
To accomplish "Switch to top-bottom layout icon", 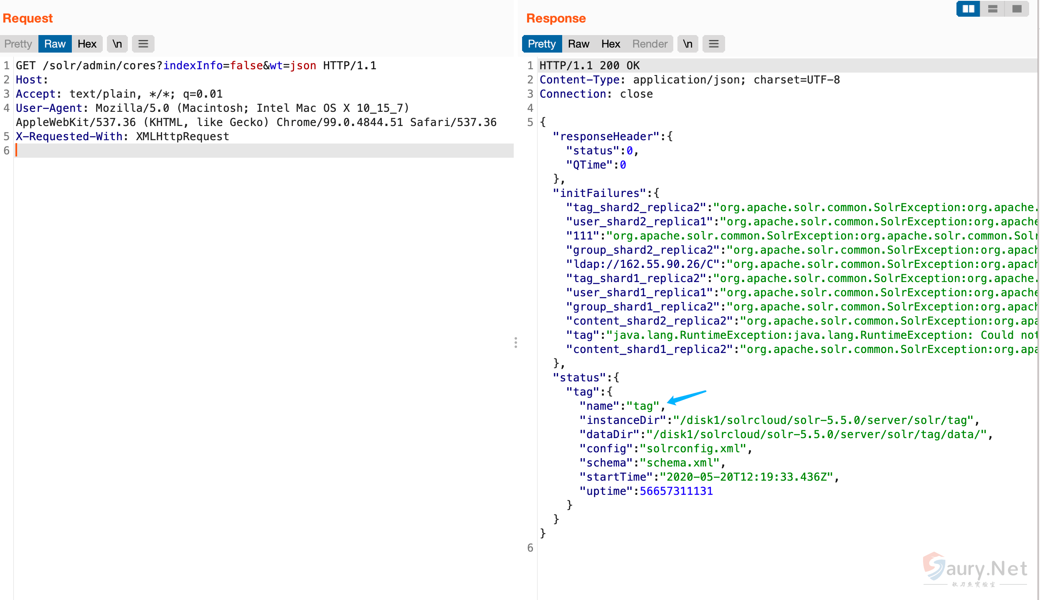I will (992, 9).
